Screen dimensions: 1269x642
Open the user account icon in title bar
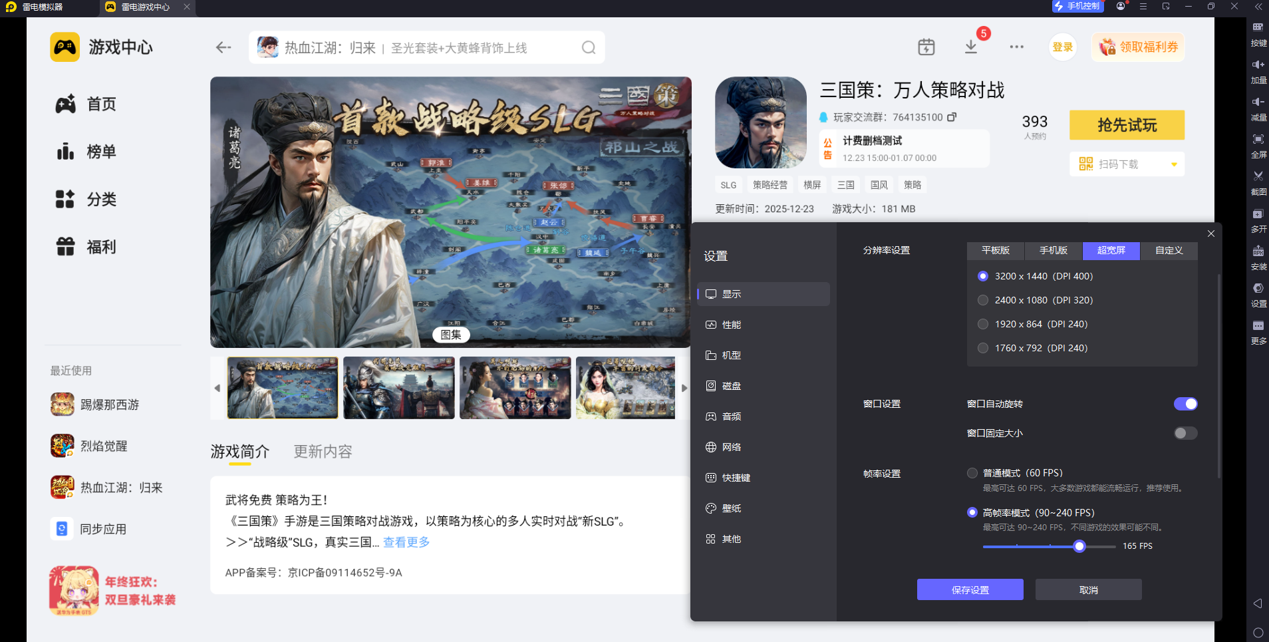[1121, 6]
